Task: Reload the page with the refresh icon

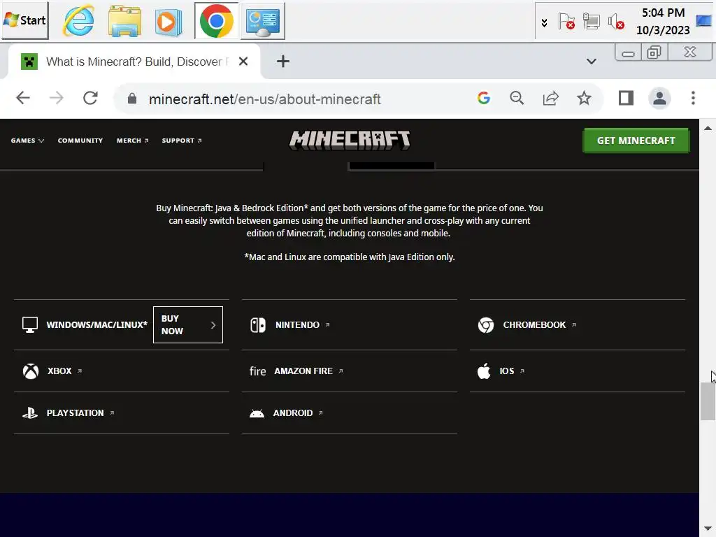Action: (x=90, y=98)
